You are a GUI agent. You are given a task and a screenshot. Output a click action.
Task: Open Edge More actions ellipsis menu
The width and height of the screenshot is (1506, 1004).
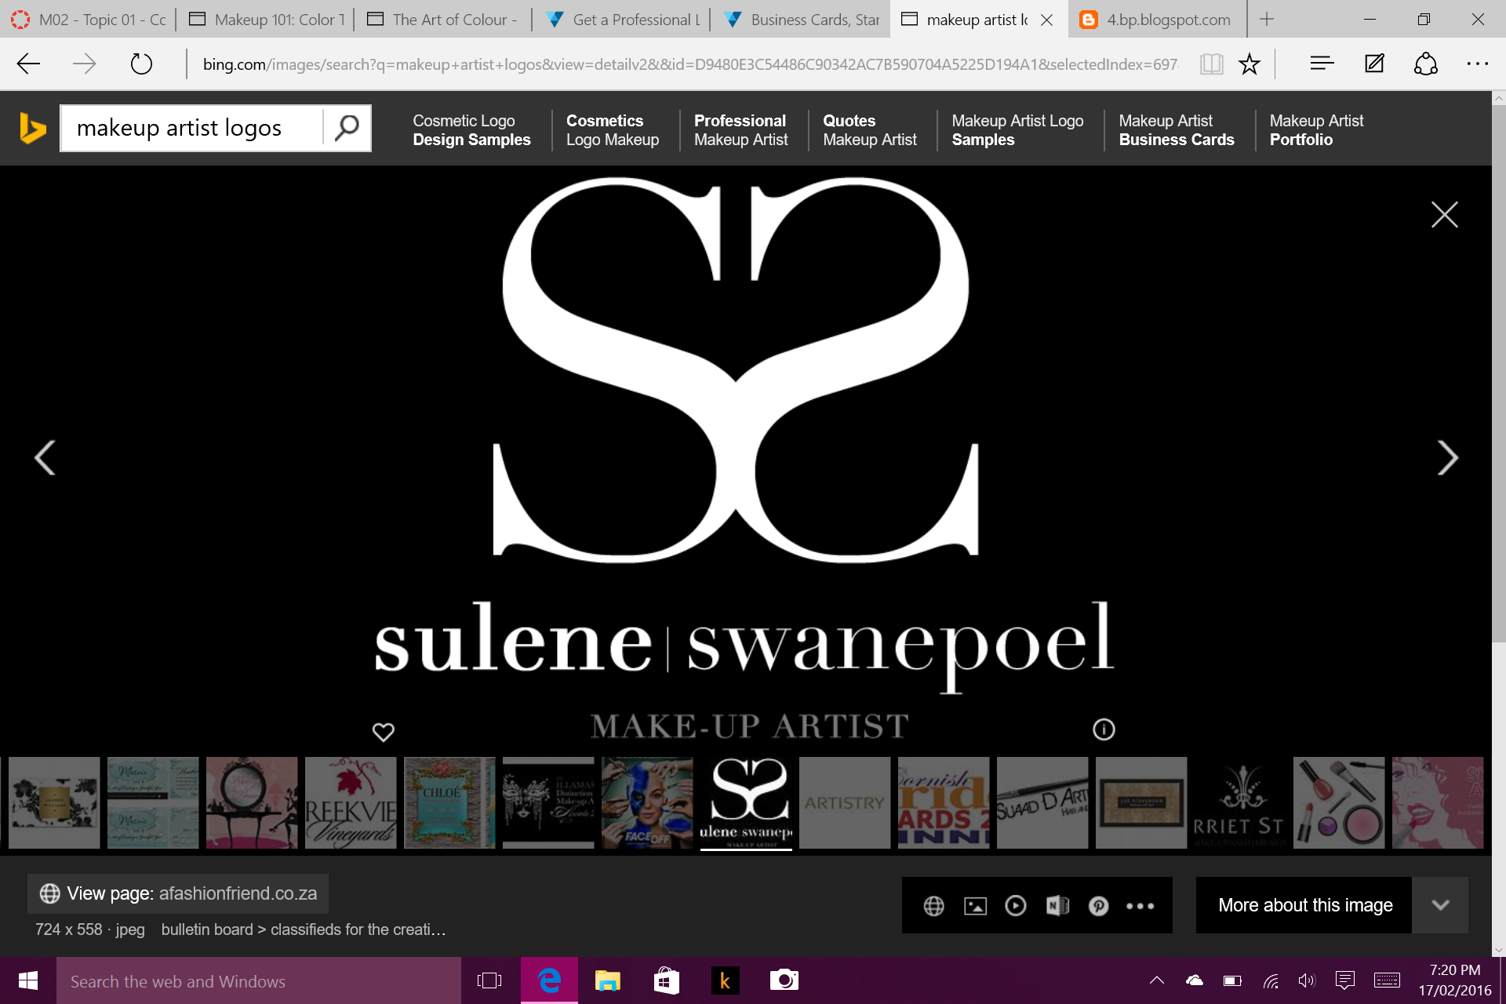pos(1478,64)
